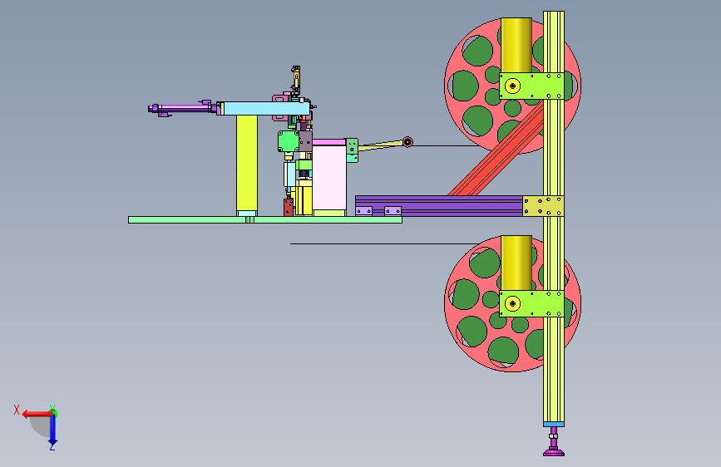Pick the blue end cap at the column bottom
This screenshot has width=721, height=467.
tap(554, 425)
